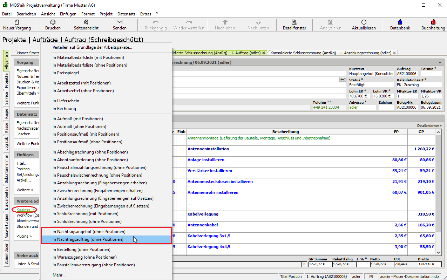Expand Plugins submenu in sidebar

(x=24, y=236)
